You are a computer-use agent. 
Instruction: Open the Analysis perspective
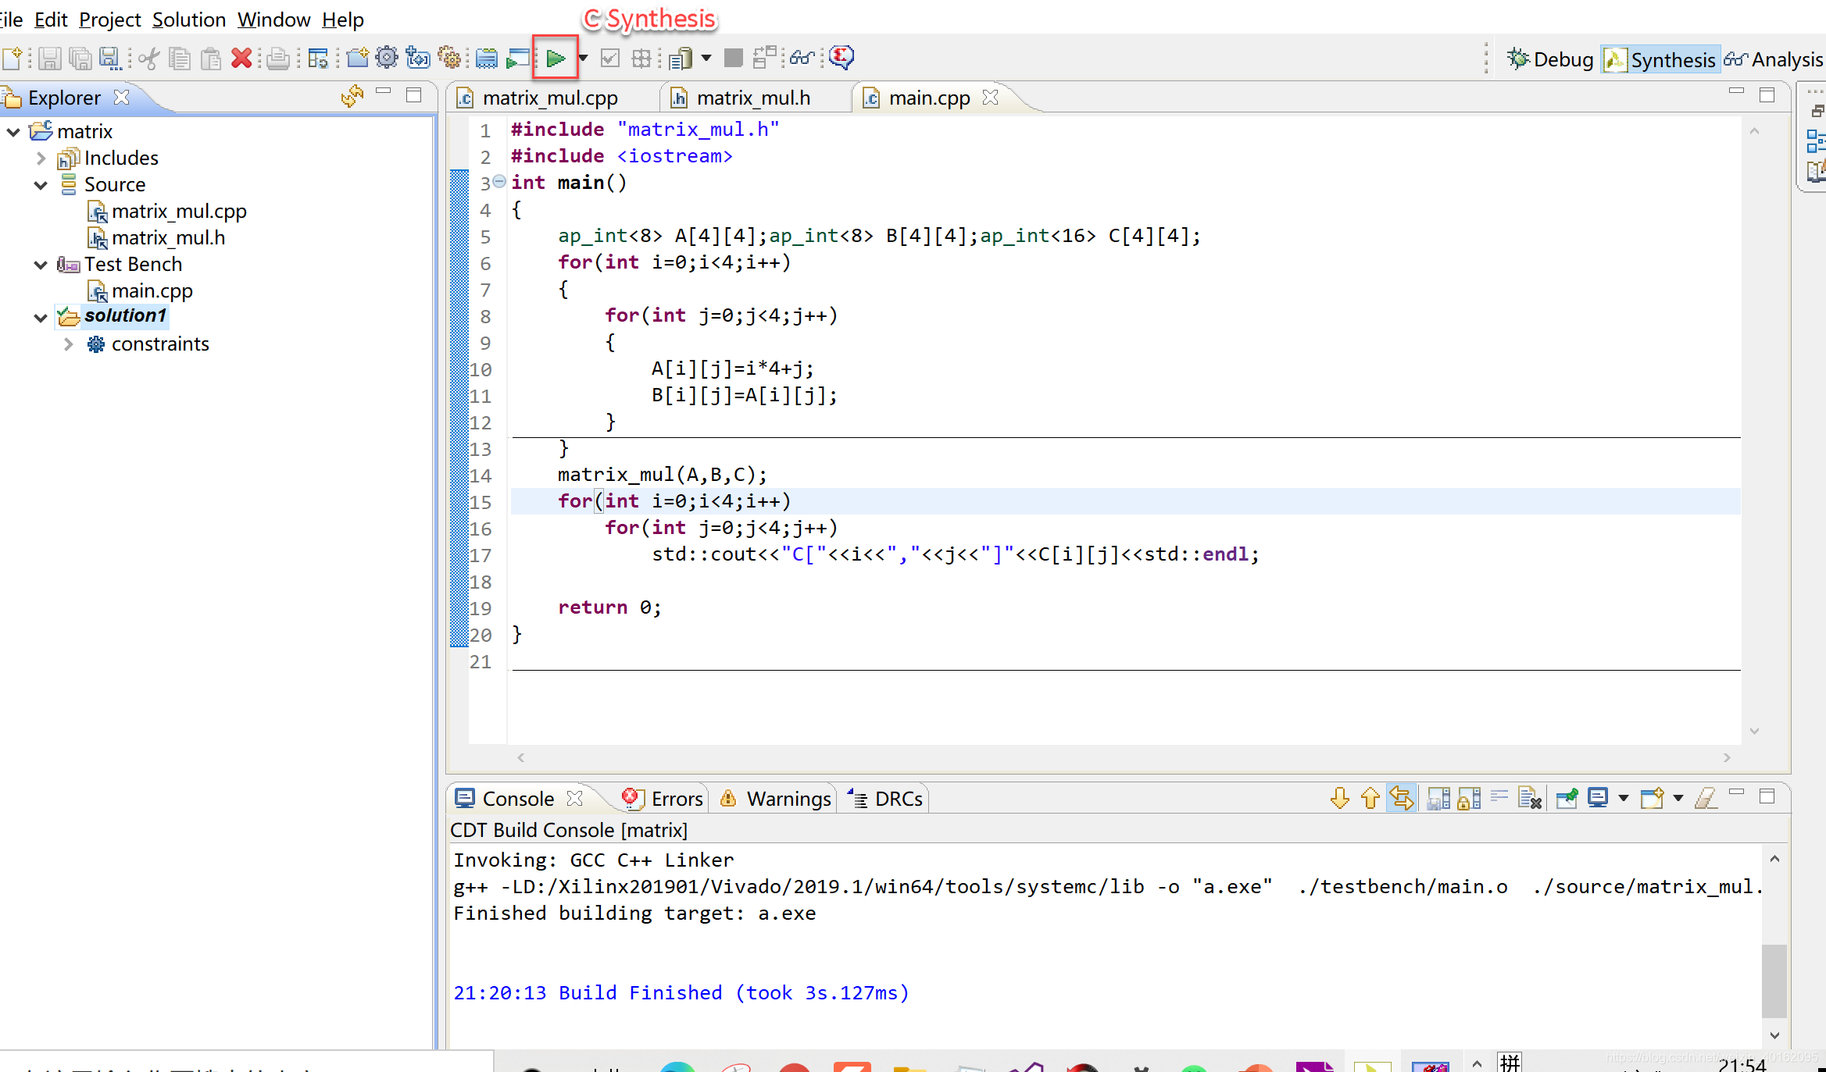click(1774, 59)
